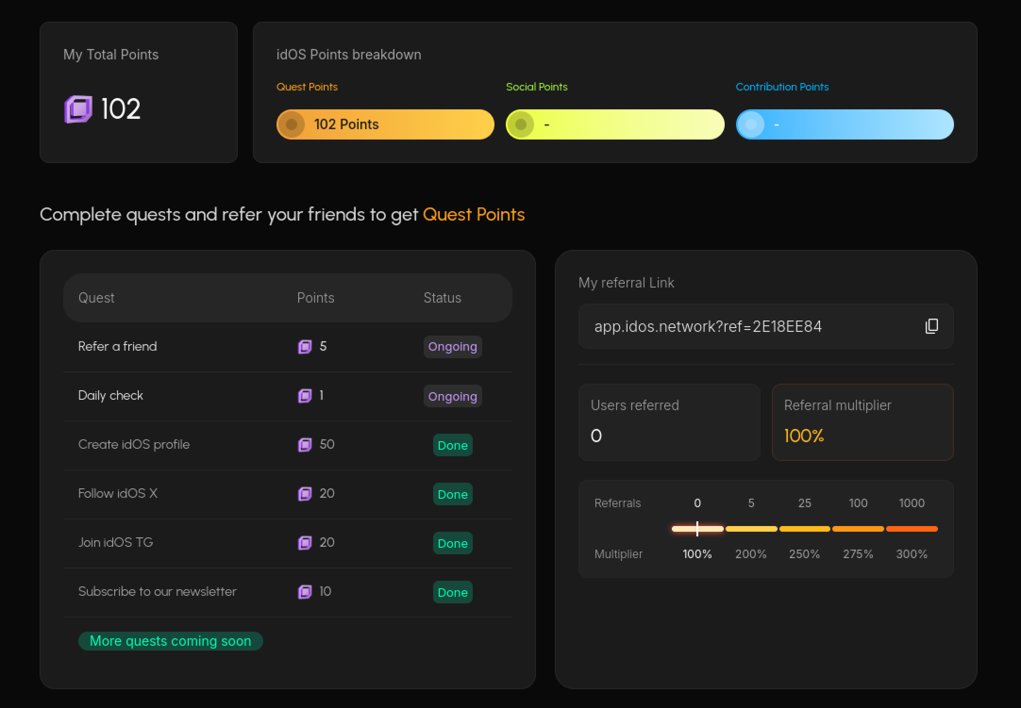Click the points icon beside Join idOS TG
Image resolution: width=1021 pixels, height=708 pixels.
click(305, 543)
